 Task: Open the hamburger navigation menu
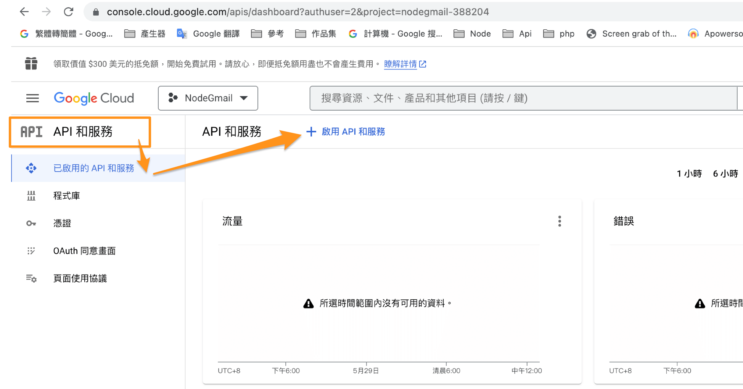coord(32,98)
